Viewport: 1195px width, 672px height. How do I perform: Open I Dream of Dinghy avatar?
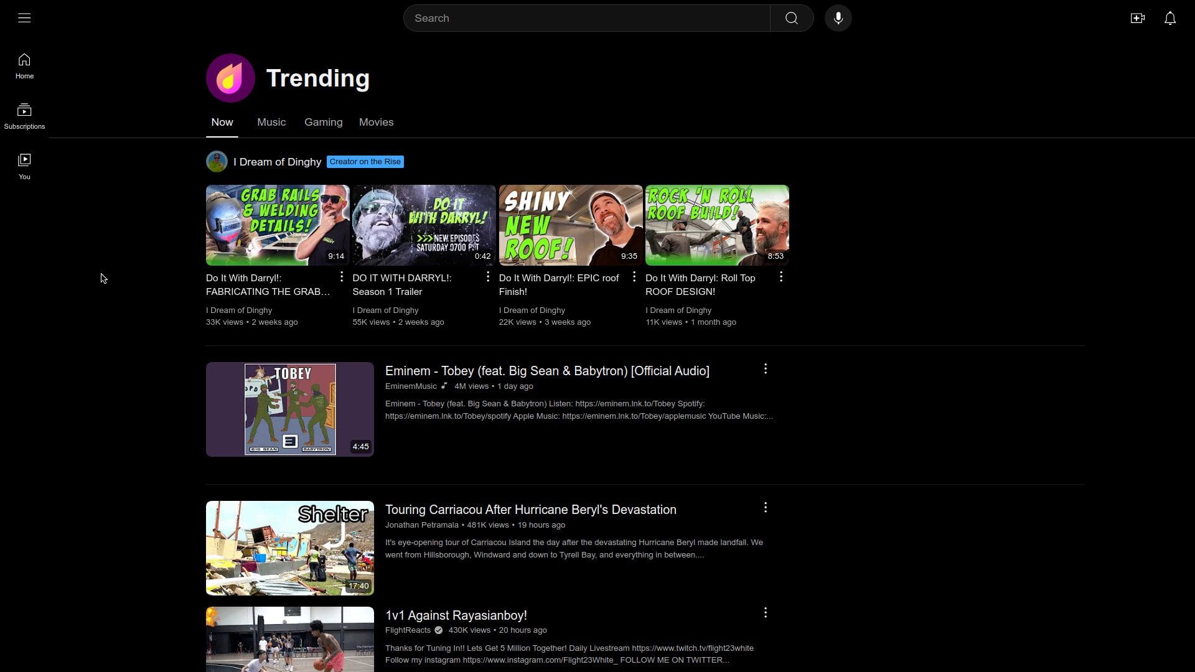pos(217,162)
